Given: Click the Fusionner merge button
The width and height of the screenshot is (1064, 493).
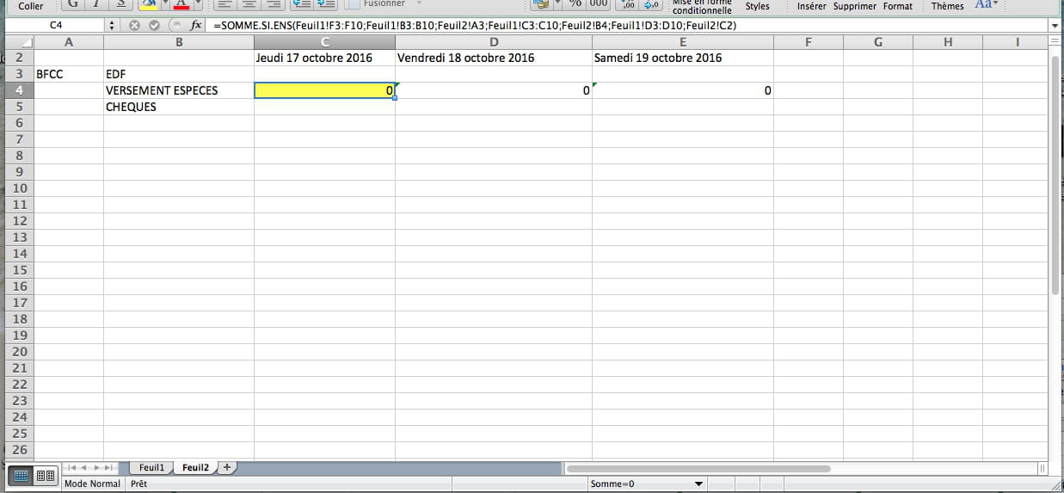Looking at the screenshot, I should click(376, 4).
